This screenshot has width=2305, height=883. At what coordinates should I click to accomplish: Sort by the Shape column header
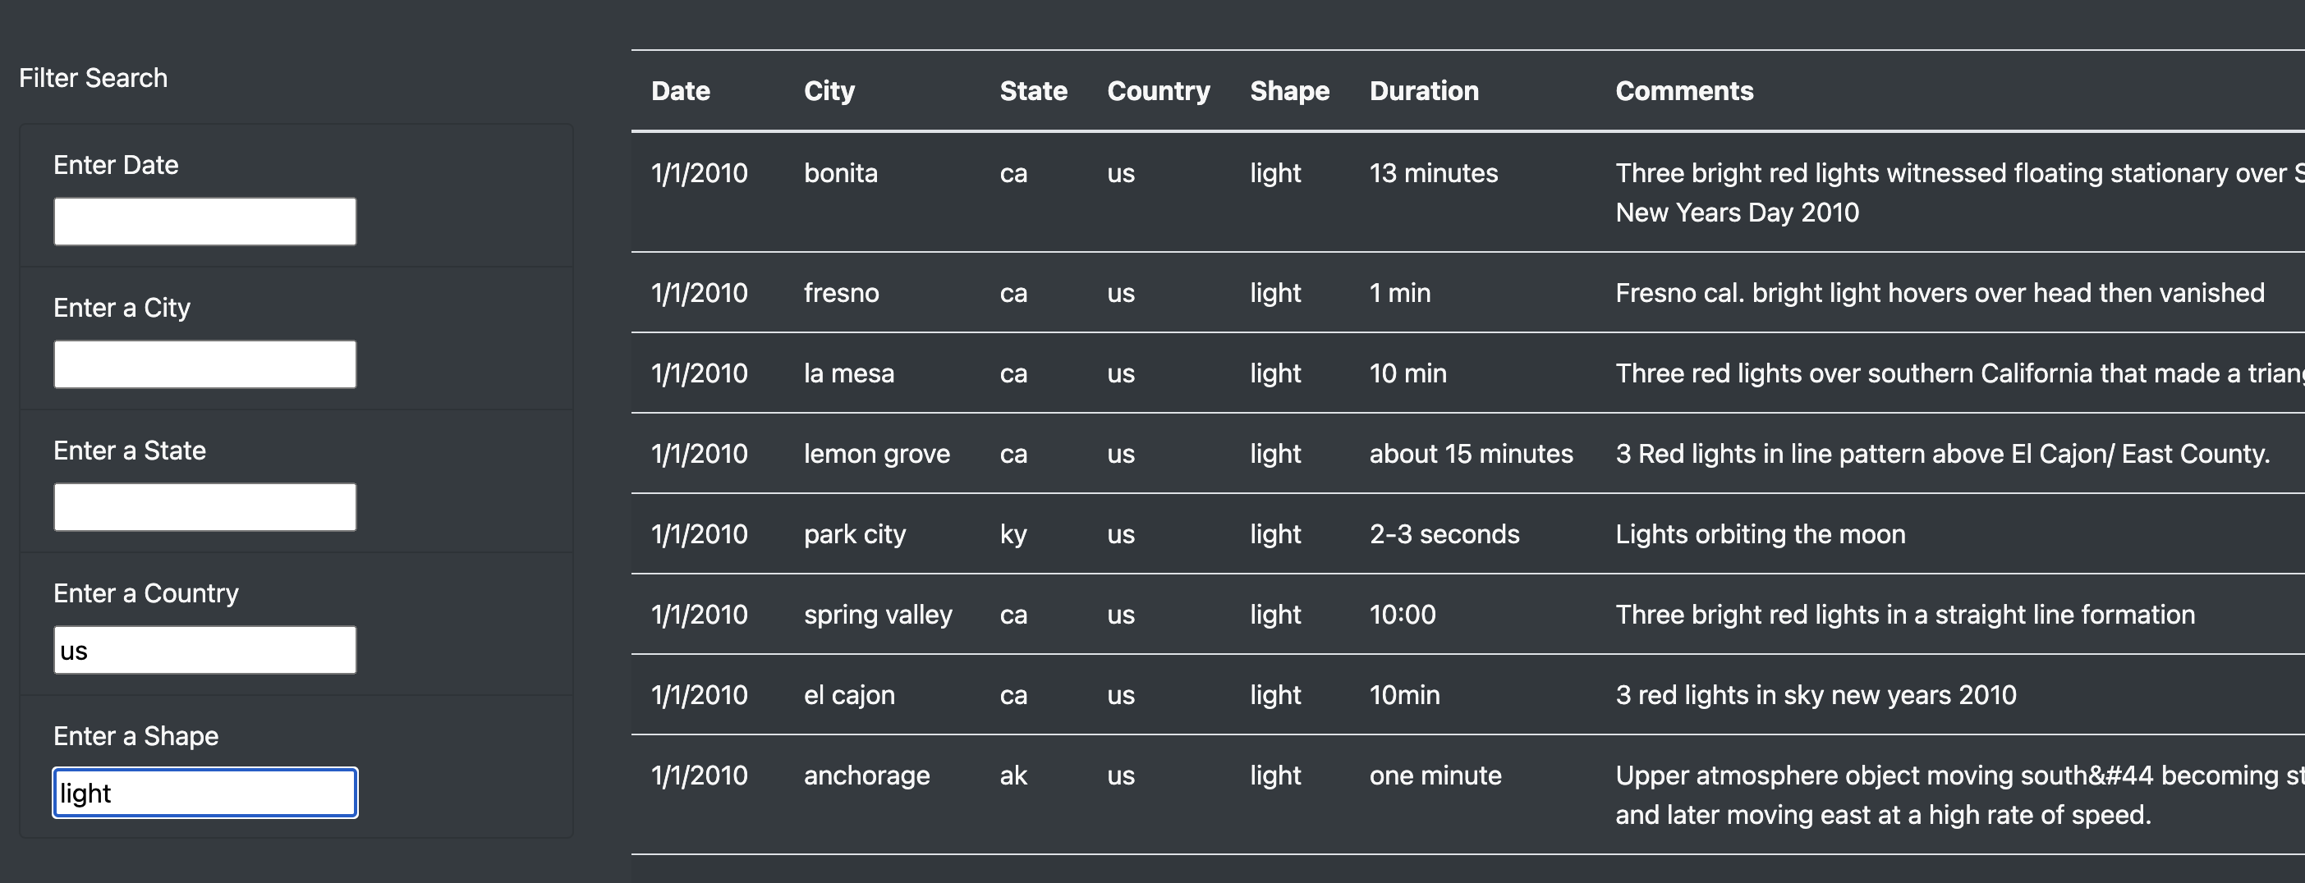[x=1289, y=90]
